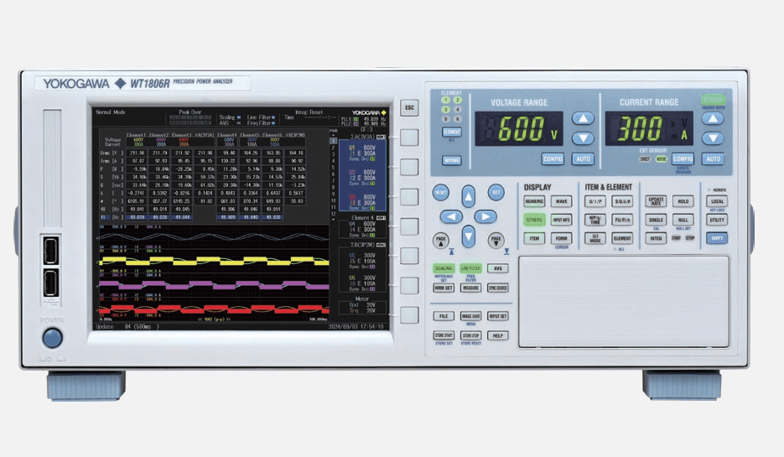Open HELP key
Screen dimensions: 784x457
click(498, 335)
